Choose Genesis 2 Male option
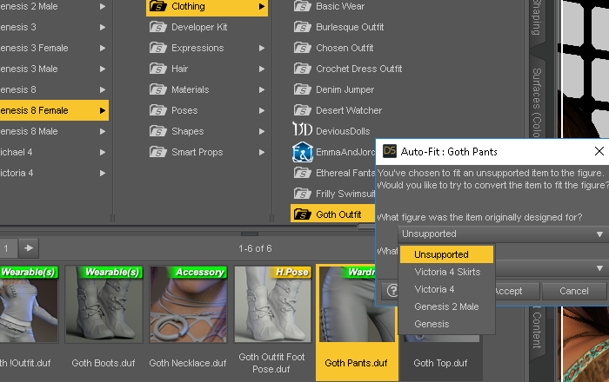Screen dimensions: 609x382 click(446, 306)
